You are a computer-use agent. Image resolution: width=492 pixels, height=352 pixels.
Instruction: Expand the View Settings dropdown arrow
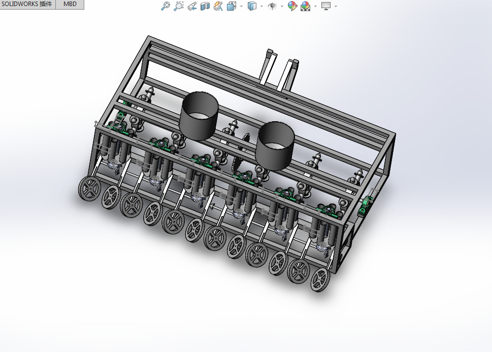[336, 6]
